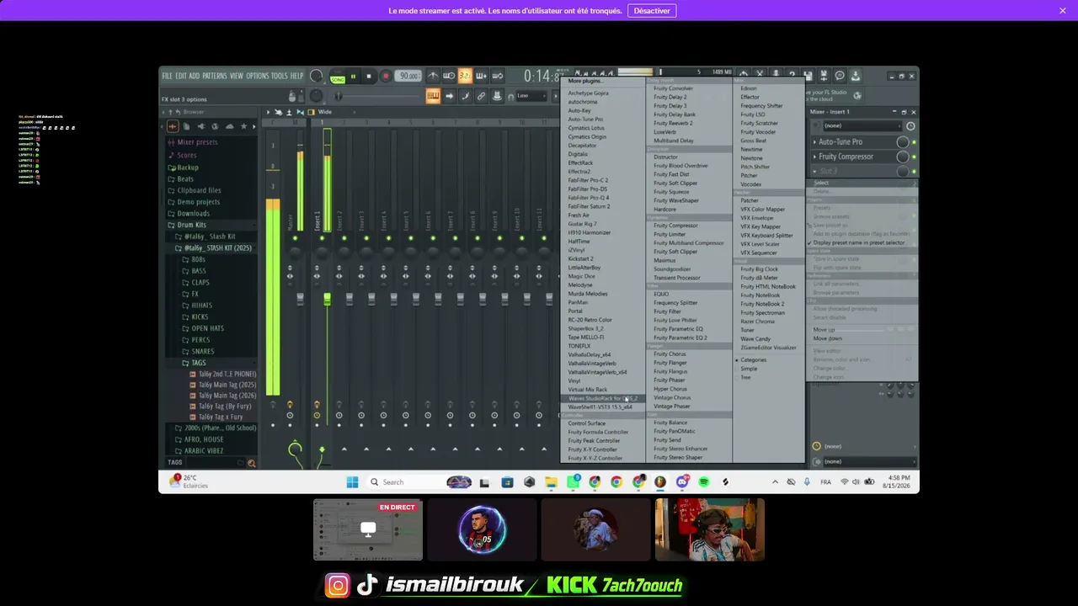Image resolution: width=1078 pixels, height=606 pixels.
Task: Select FabFilter Pro-Q 4 plugin
Action: (589, 198)
